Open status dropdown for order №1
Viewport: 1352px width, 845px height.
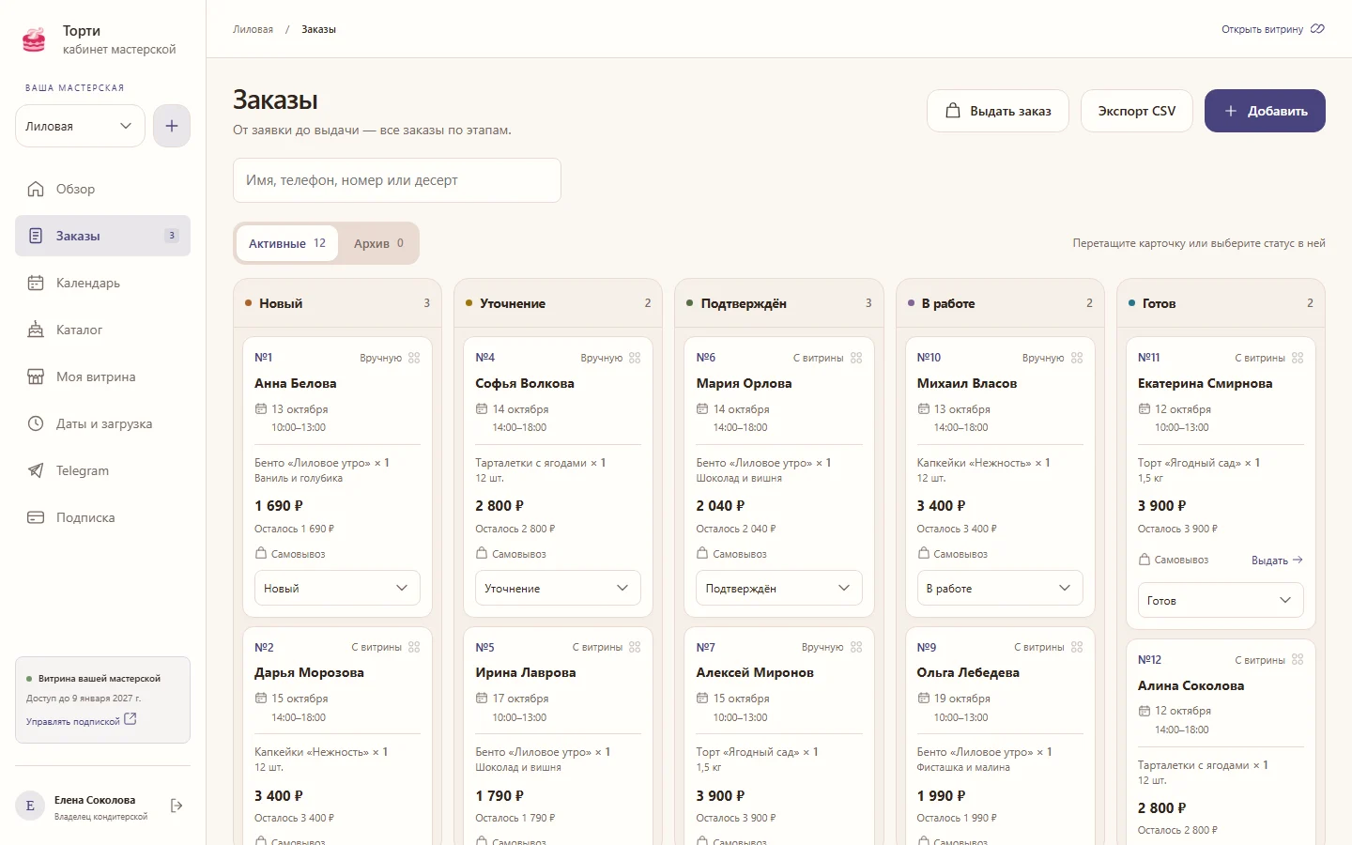[337, 588]
